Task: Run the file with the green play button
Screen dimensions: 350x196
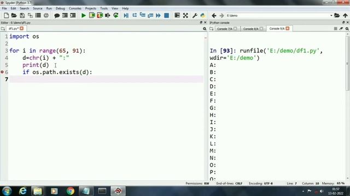Action: click(x=84, y=15)
